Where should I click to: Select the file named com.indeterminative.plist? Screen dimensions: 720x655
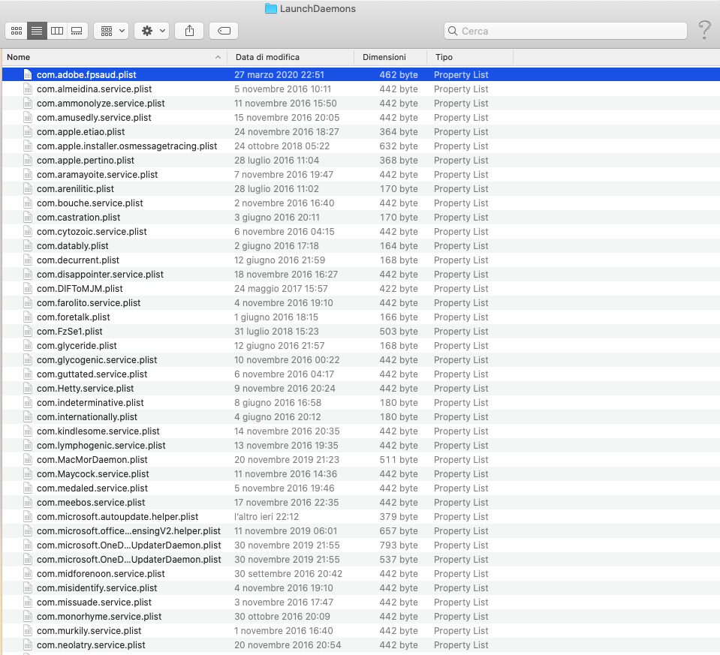pos(90,402)
